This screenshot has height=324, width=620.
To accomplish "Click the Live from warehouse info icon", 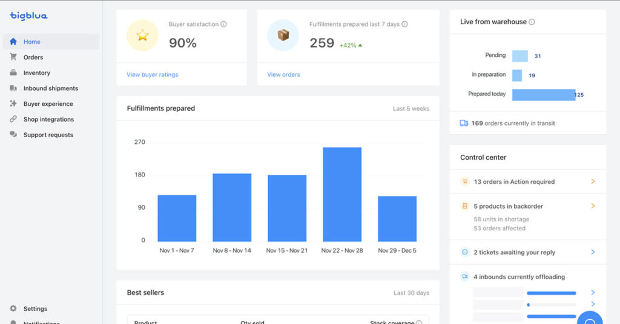I will pos(532,22).
